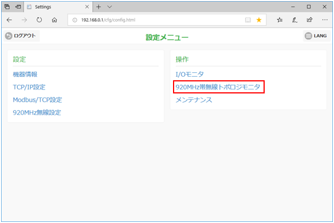This screenshot has width=334, height=223.
Task: Click the browser back arrow
Action: [x=9, y=20]
